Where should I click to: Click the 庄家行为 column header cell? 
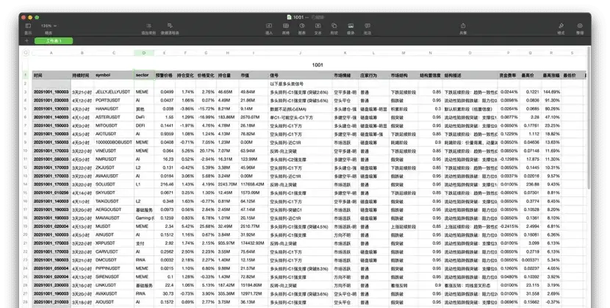coord(373,75)
